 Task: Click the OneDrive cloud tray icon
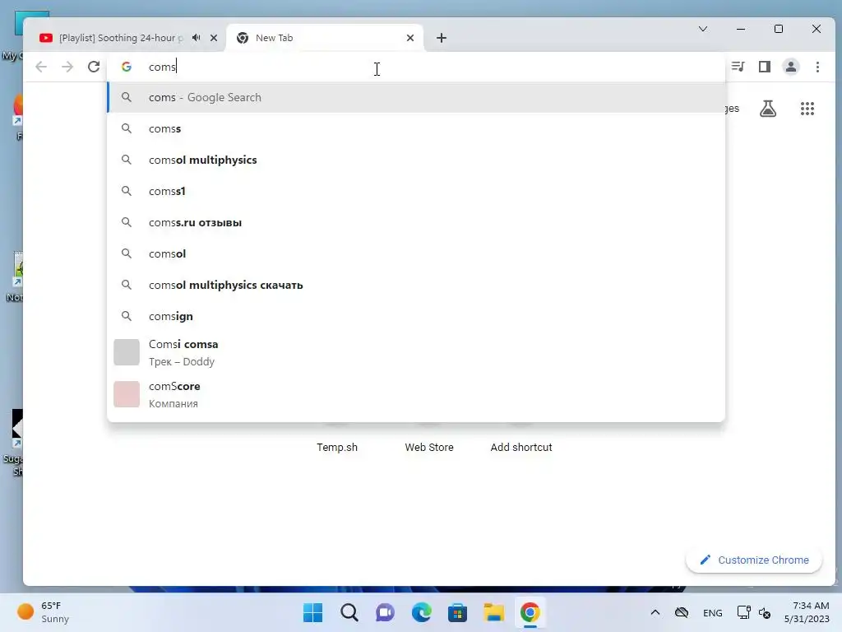pos(682,612)
